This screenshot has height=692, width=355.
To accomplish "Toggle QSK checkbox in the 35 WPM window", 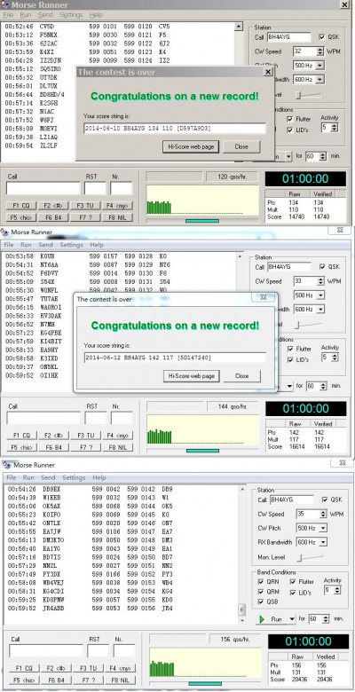I will tap(325, 499).
